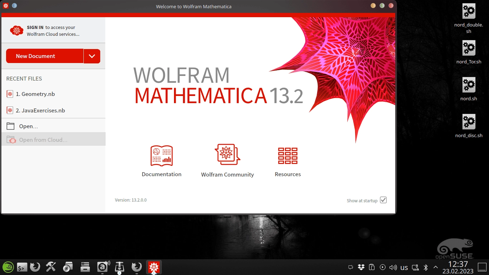Click the Welcome to Wolfram Mathematica title bar
The image size is (489, 275).
(x=194, y=6)
